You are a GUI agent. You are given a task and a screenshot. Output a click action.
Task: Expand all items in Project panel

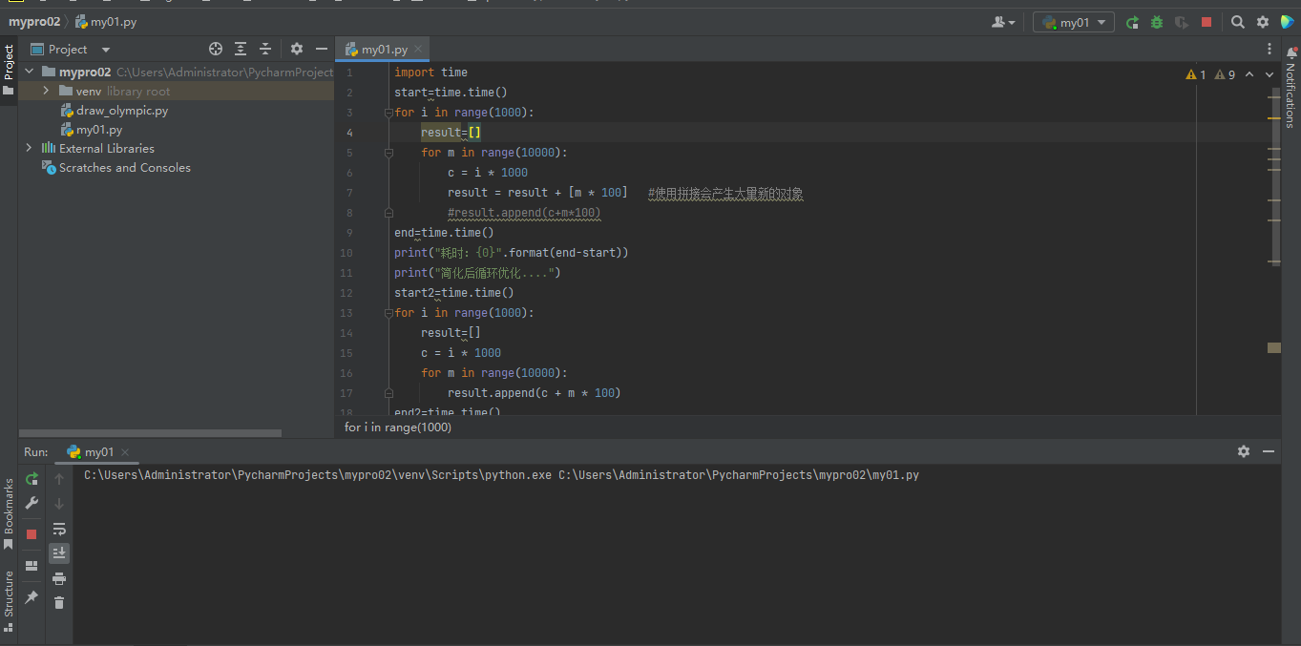(x=241, y=49)
